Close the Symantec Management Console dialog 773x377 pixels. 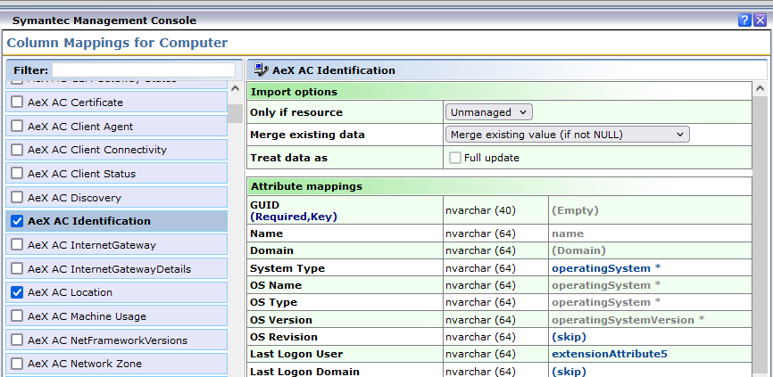tap(760, 20)
